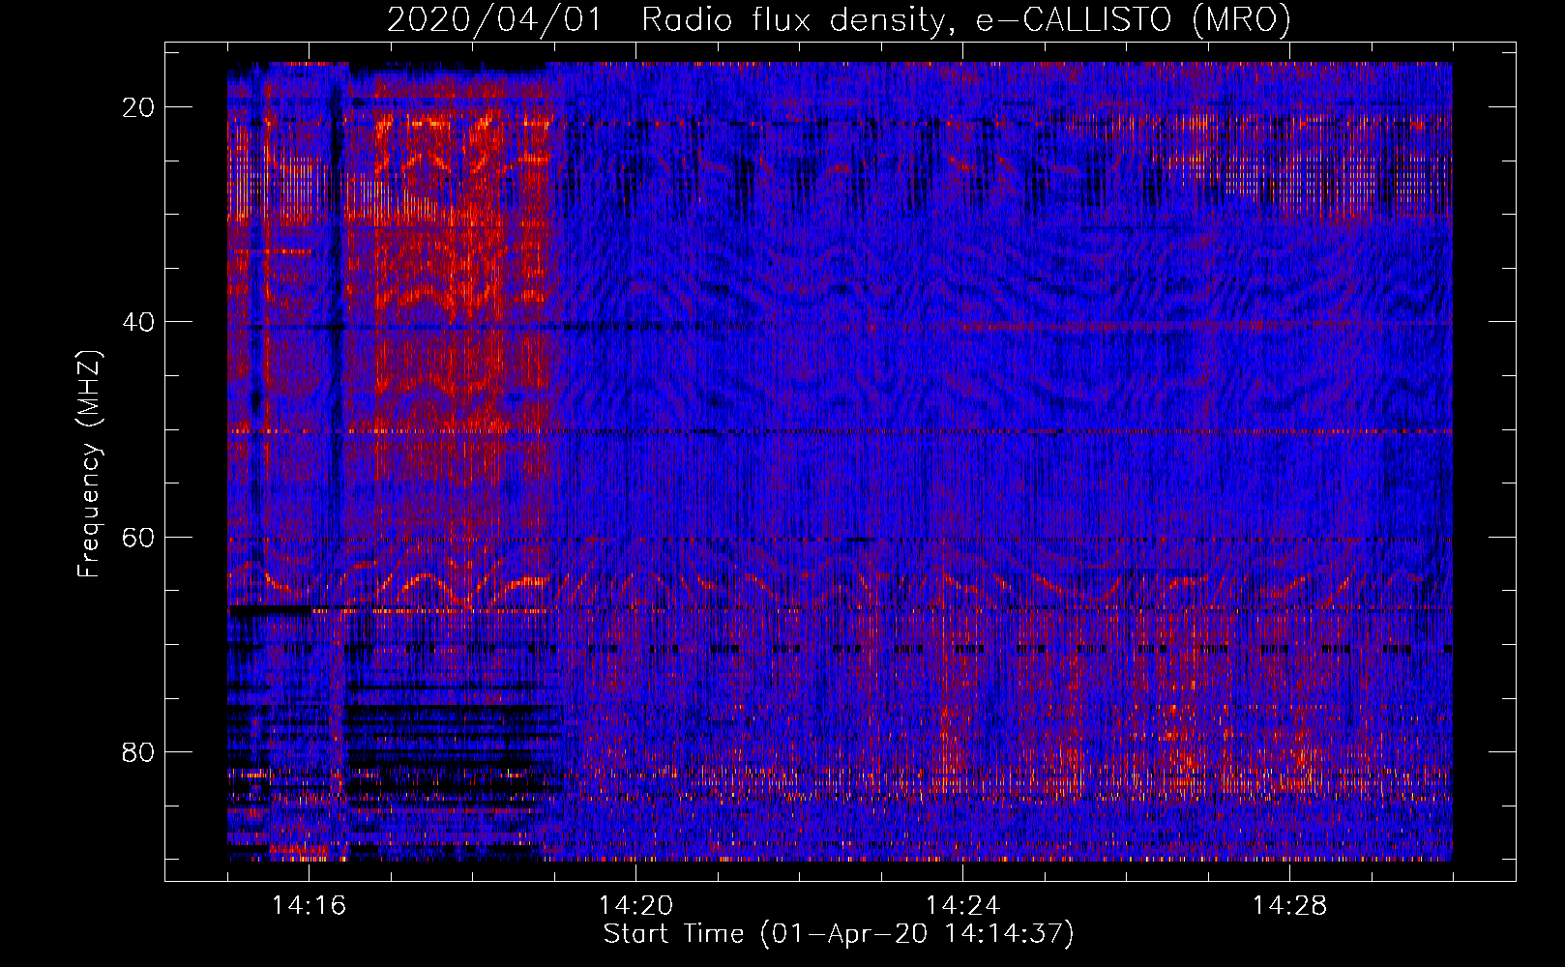Click the plot title 'Radio flux density, e-CALLISTO (MRO)'

tap(966, 19)
